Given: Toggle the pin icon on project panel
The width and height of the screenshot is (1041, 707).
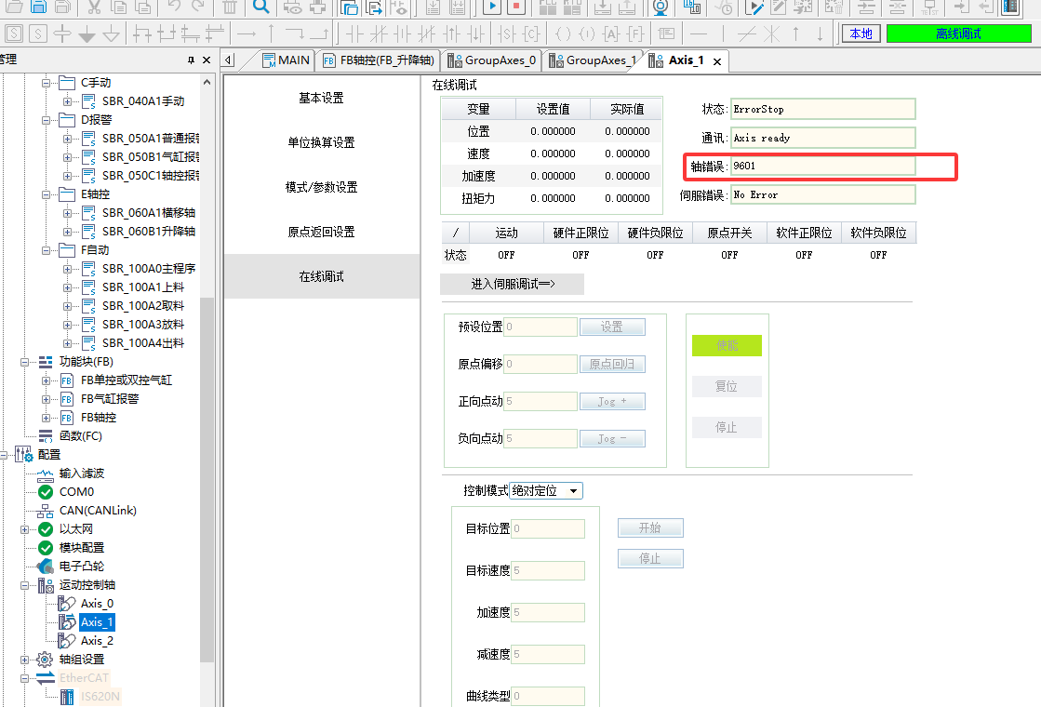Looking at the screenshot, I should (191, 60).
